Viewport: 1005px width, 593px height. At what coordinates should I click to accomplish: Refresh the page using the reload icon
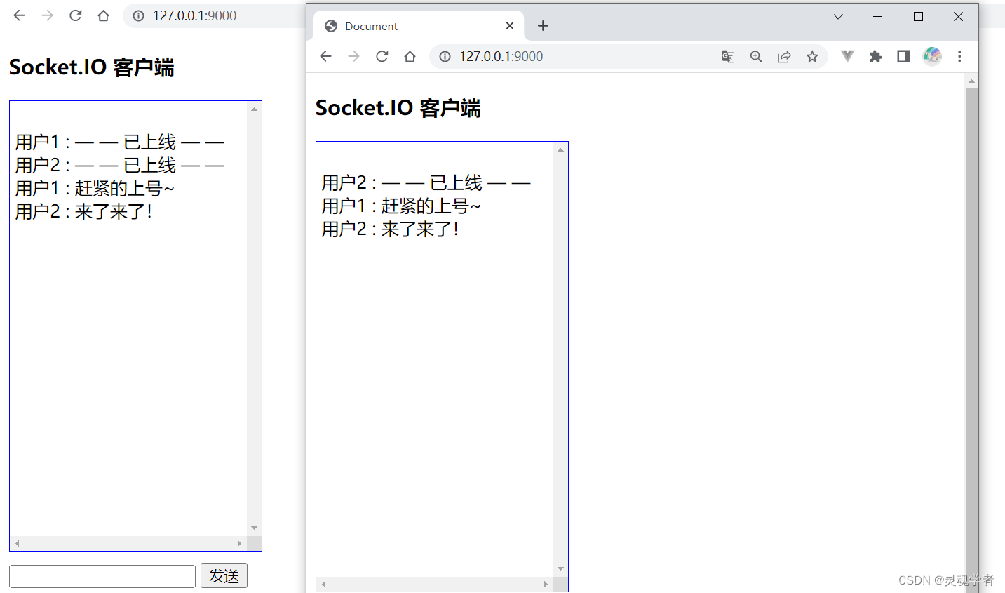point(382,56)
